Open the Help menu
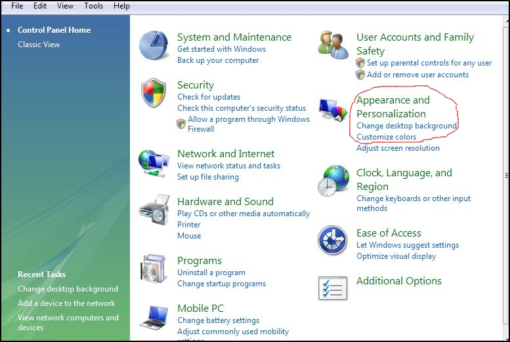The height and width of the screenshot is (342, 510). click(x=121, y=6)
